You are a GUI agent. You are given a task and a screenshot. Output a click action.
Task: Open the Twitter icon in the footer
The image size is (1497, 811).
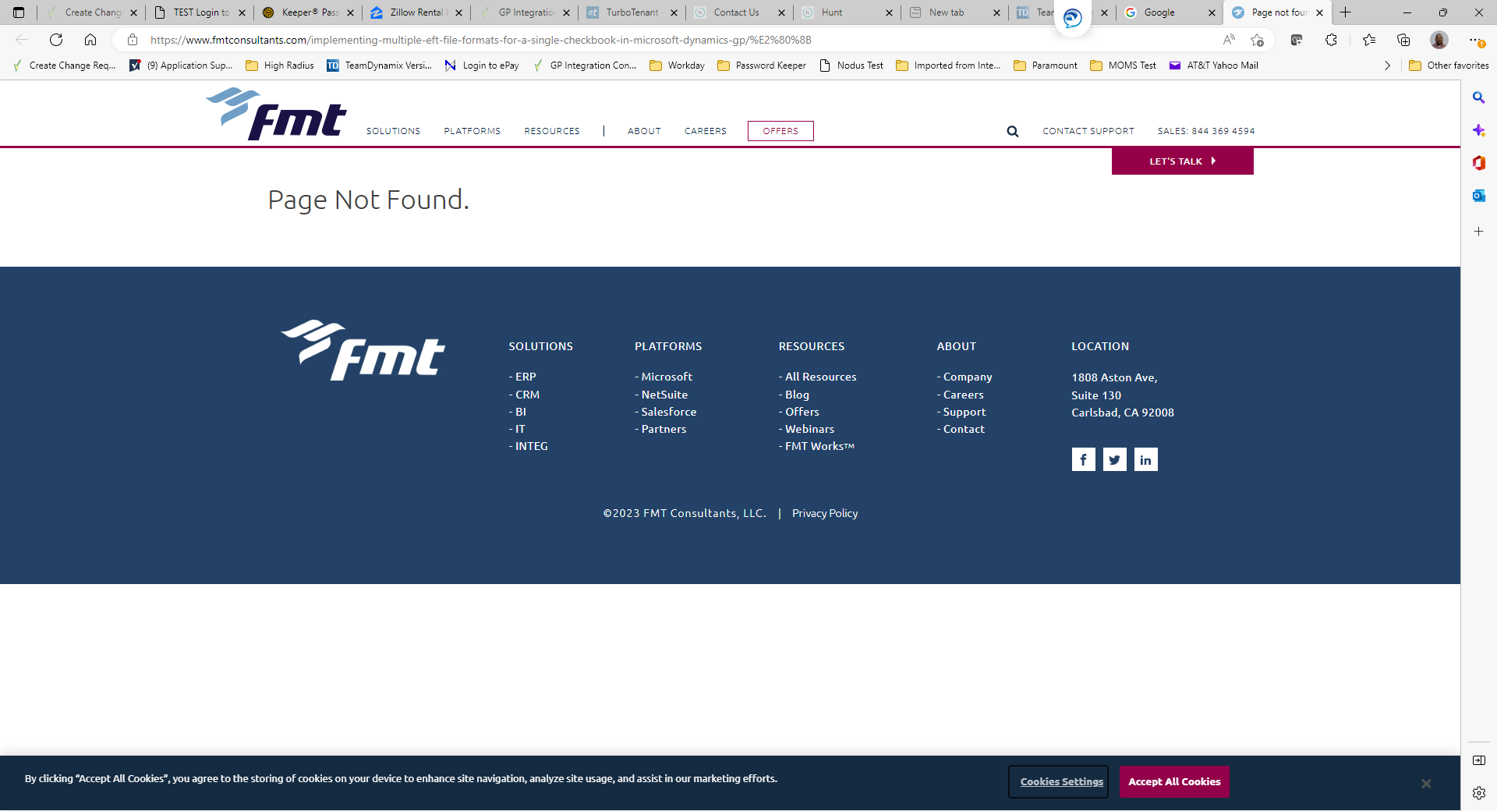point(1114,459)
